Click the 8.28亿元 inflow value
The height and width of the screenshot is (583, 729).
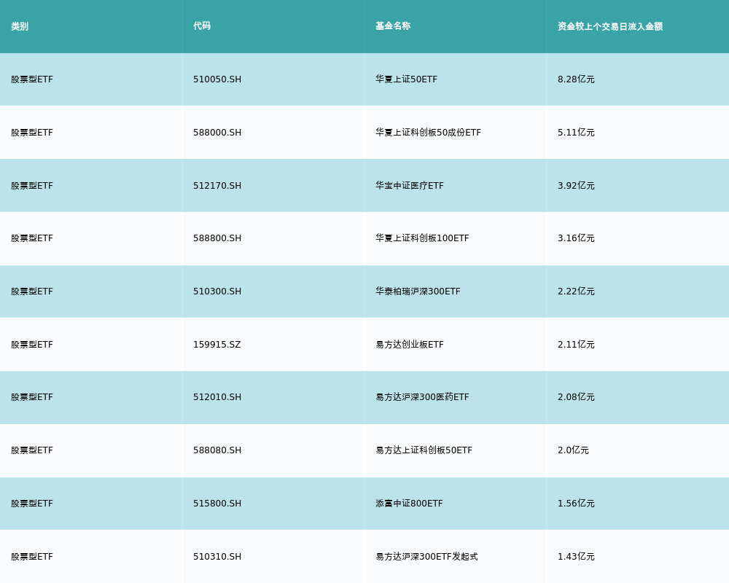[576, 79]
